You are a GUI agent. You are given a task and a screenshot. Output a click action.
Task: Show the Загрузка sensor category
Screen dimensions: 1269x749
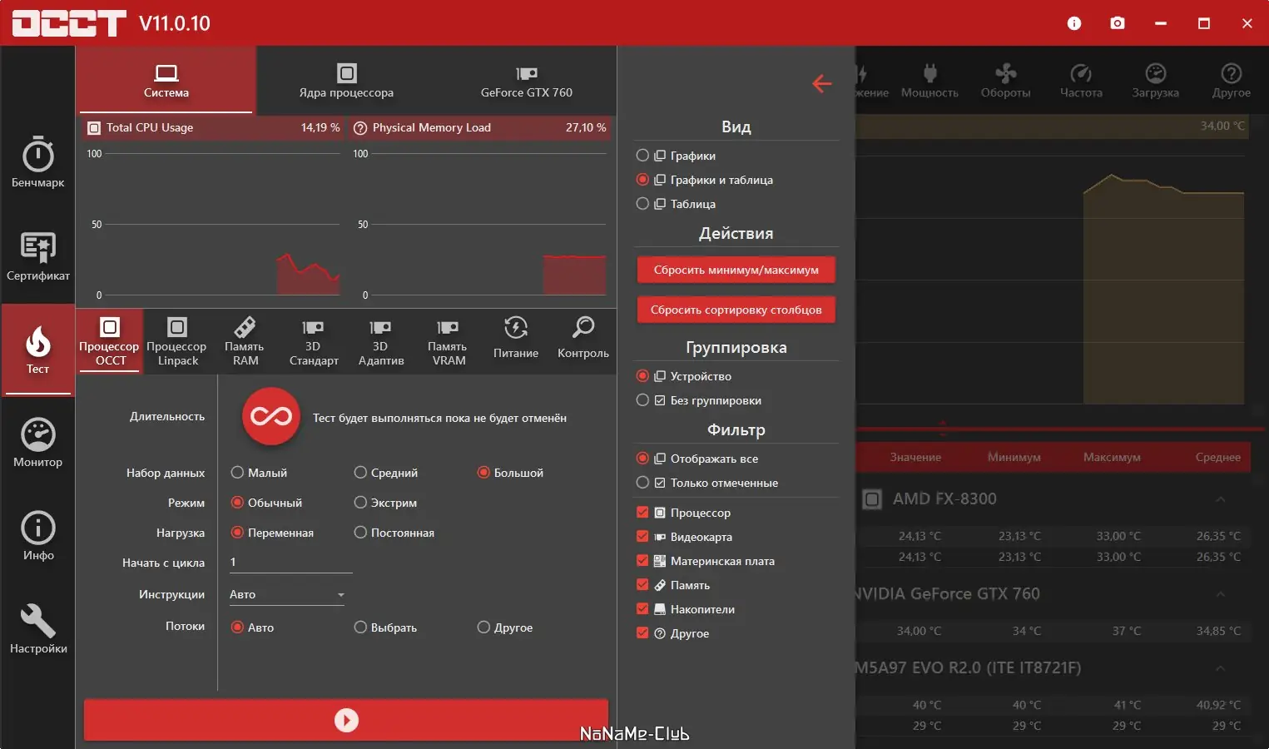click(x=1155, y=81)
